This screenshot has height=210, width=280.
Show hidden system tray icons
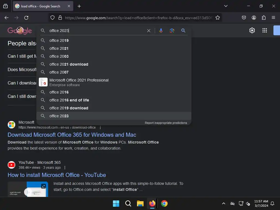(224, 203)
